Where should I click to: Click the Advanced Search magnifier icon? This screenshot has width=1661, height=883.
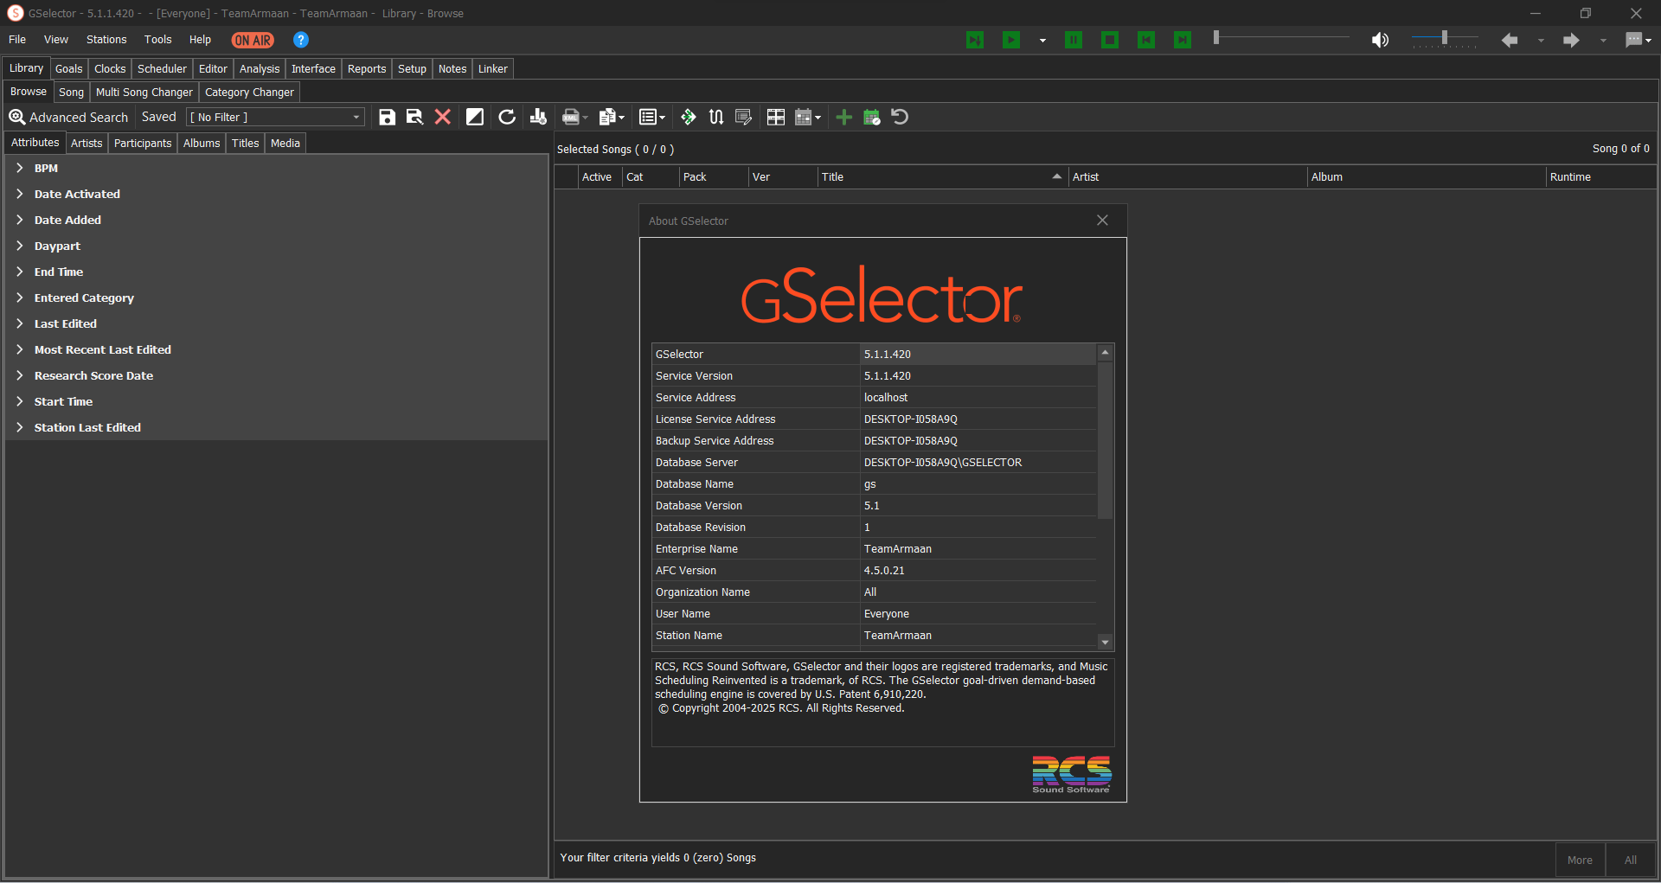[16, 118]
